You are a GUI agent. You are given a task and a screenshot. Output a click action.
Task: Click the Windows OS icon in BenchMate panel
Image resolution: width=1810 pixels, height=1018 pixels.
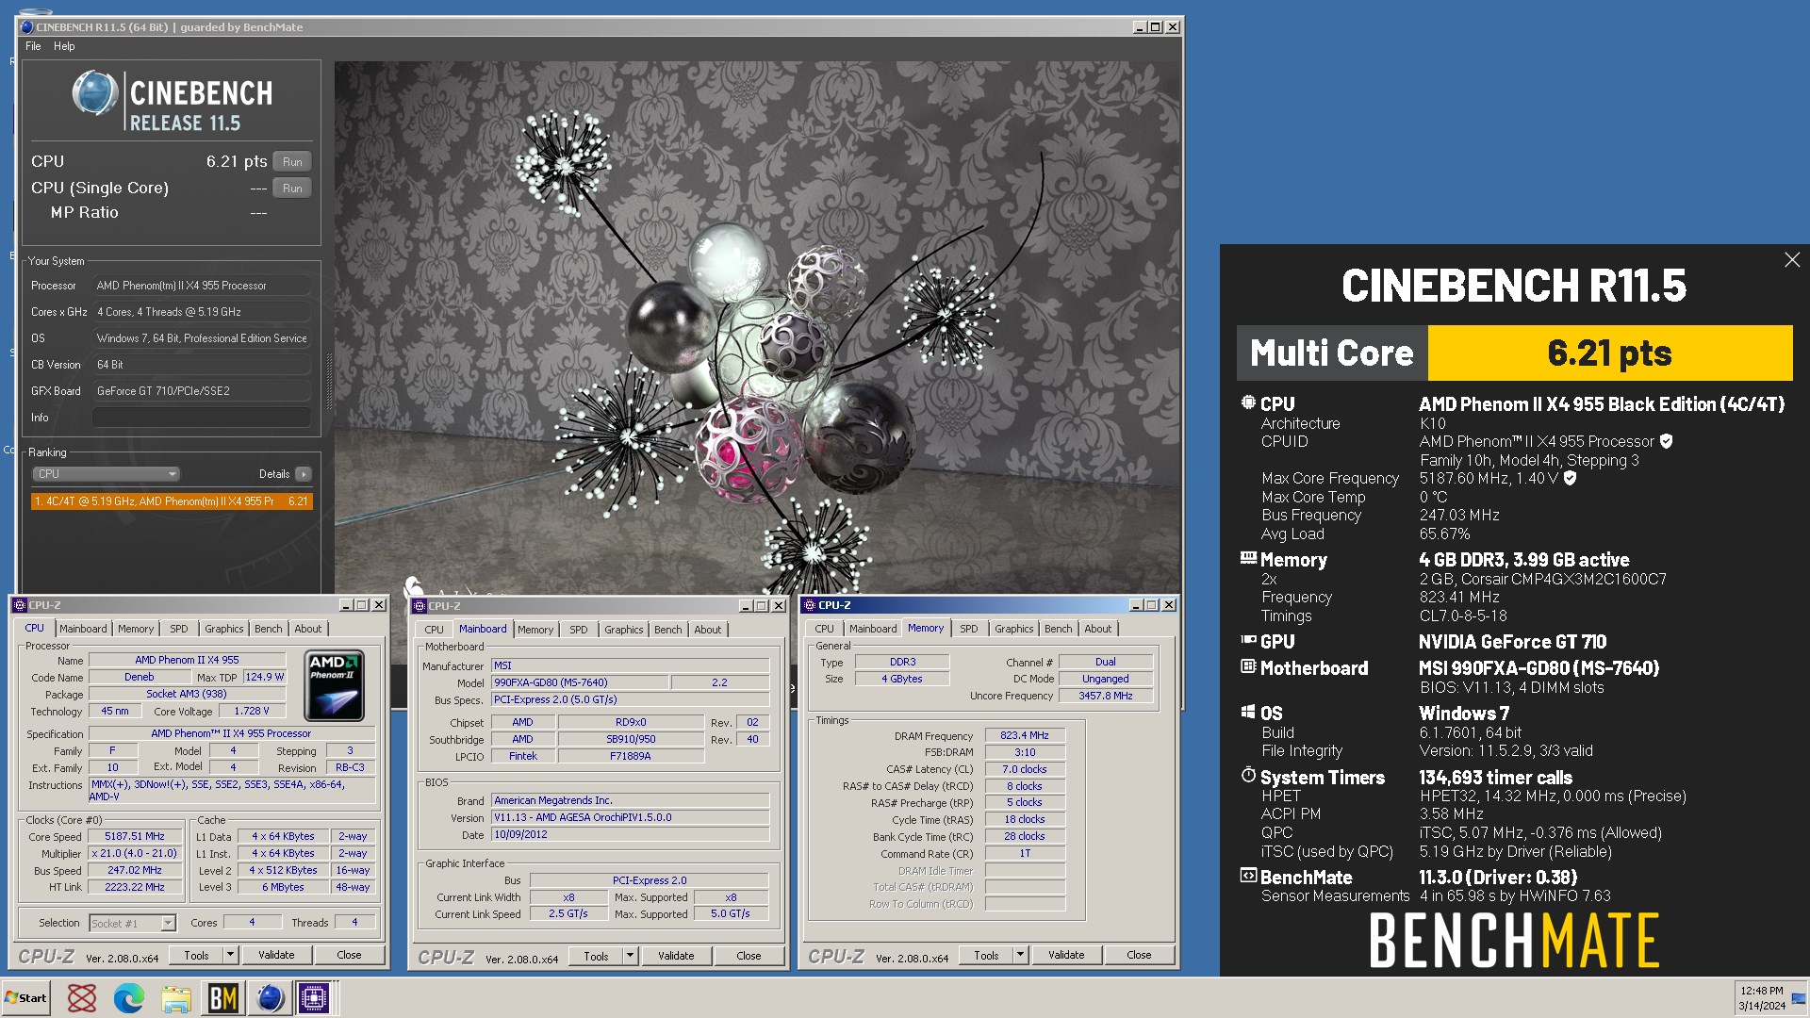[1248, 712]
